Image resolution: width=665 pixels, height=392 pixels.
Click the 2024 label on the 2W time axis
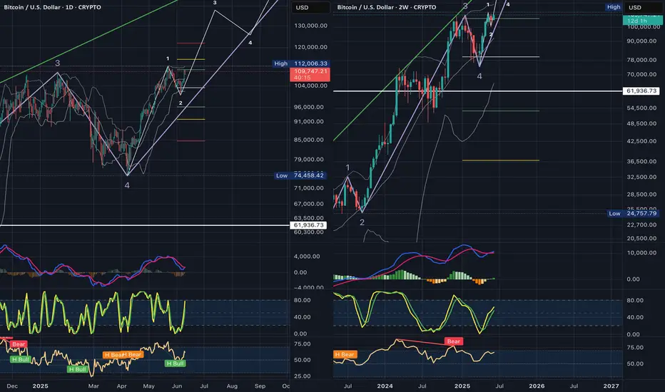[x=385, y=386]
